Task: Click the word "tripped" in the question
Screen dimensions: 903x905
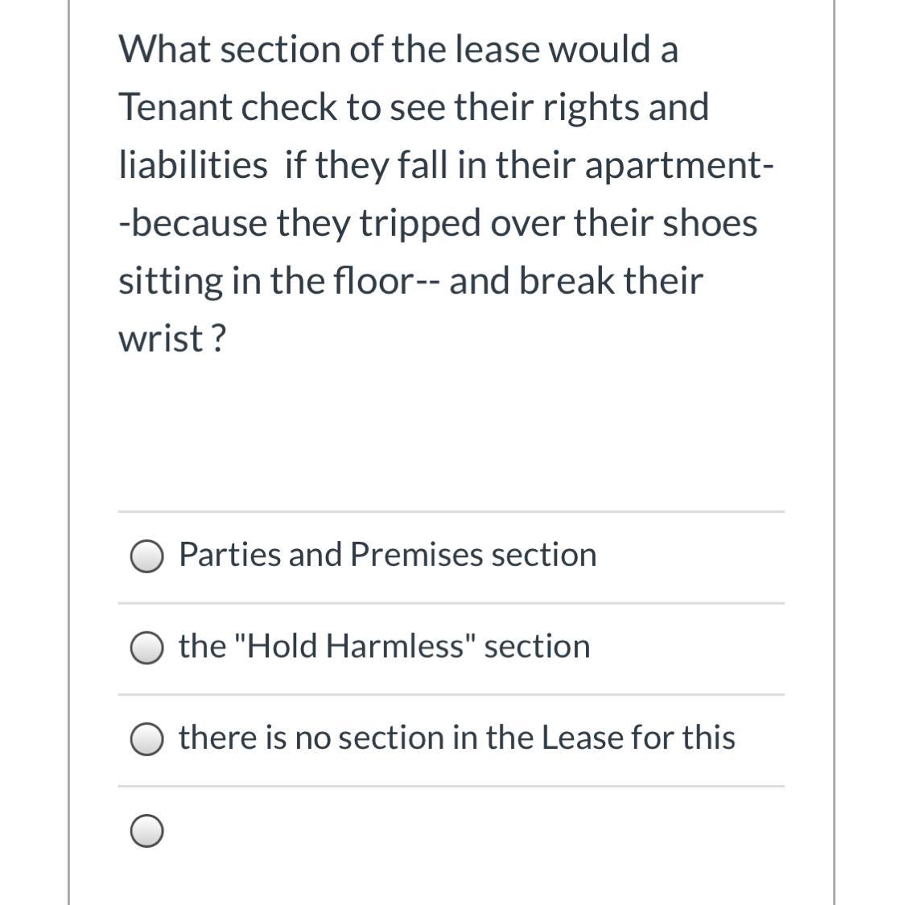Action: tap(419, 224)
